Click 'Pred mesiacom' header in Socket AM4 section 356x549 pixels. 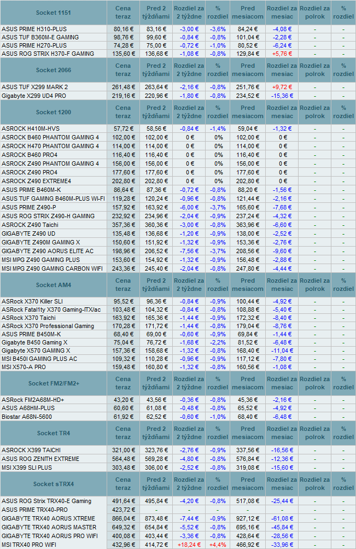coord(248,285)
